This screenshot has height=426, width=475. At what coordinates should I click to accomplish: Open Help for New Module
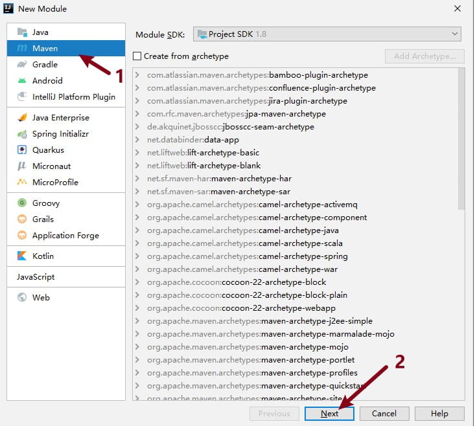439,413
